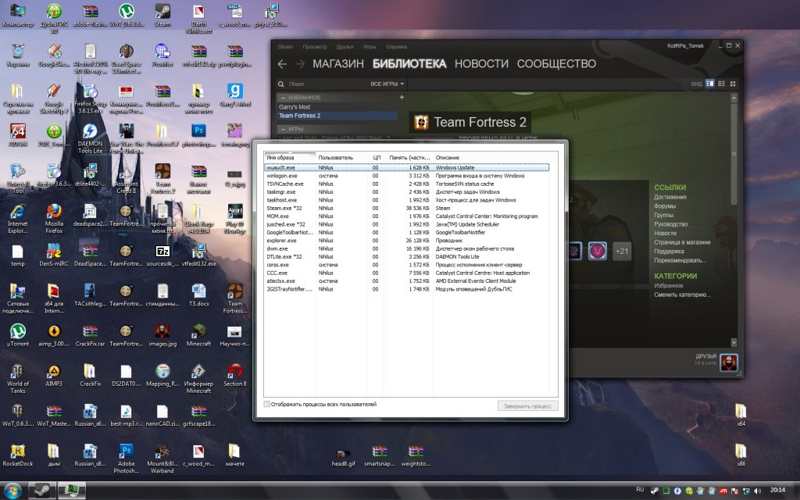This screenshot has height=500, width=800.
Task: Open the Компьютер desktop icon
Action: click(x=18, y=14)
